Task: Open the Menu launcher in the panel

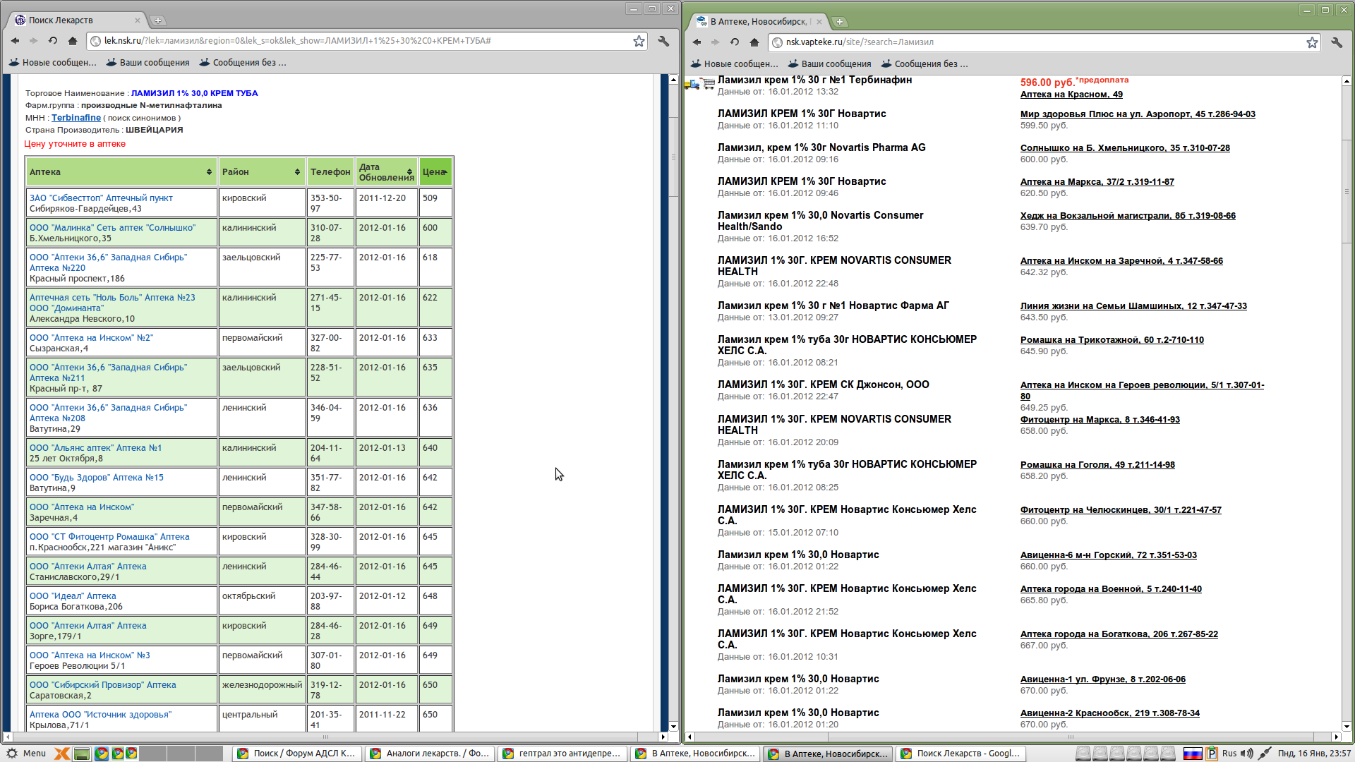Action: [x=25, y=753]
